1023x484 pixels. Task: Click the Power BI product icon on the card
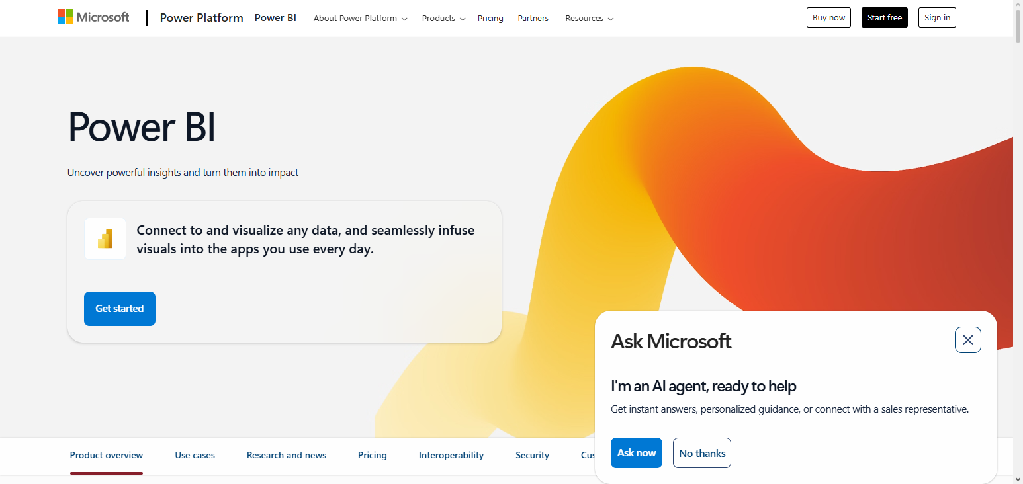click(105, 238)
